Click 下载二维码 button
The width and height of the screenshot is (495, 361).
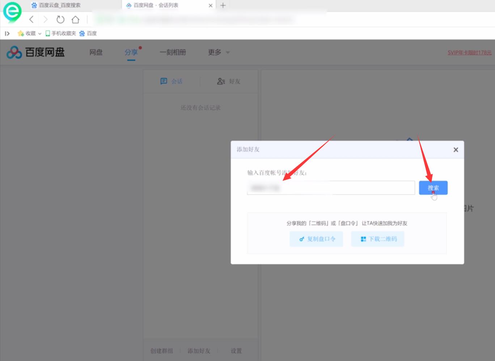click(x=377, y=239)
